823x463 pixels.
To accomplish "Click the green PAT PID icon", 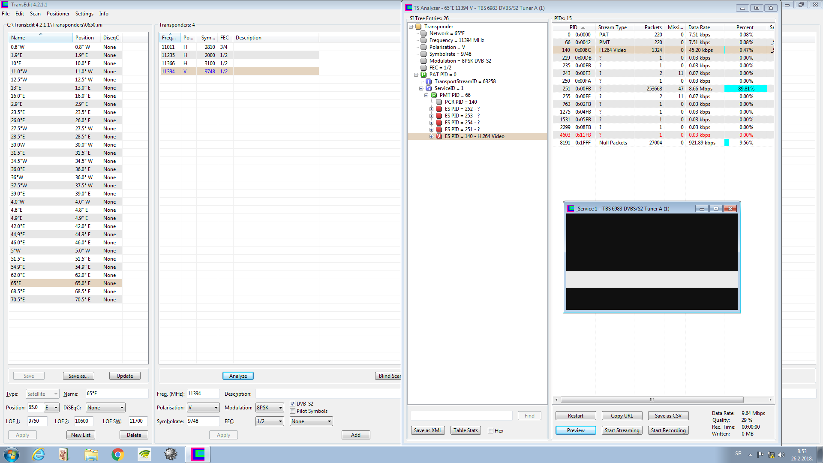I will click(424, 75).
